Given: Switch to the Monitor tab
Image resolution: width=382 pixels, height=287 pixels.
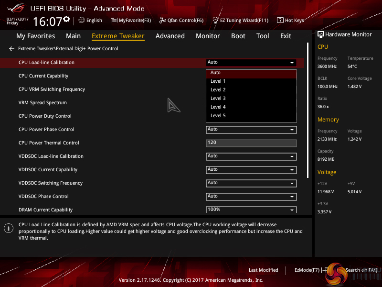Looking at the screenshot, I should click(x=208, y=36).
